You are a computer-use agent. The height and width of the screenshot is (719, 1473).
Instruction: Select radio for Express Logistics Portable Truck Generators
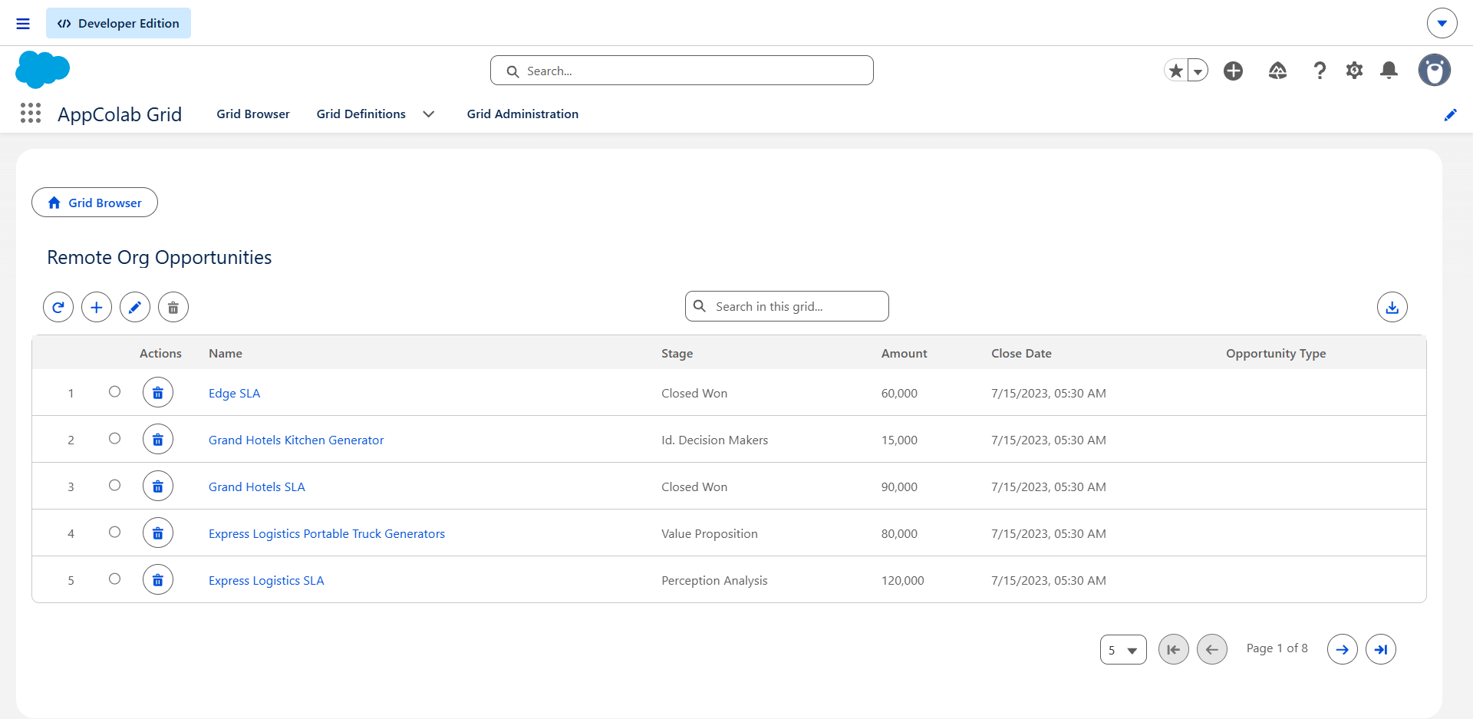click(x=114, y=532)
